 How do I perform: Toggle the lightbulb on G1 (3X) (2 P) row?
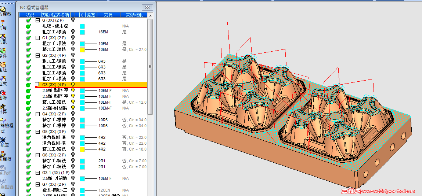click(x=73, y=37)
